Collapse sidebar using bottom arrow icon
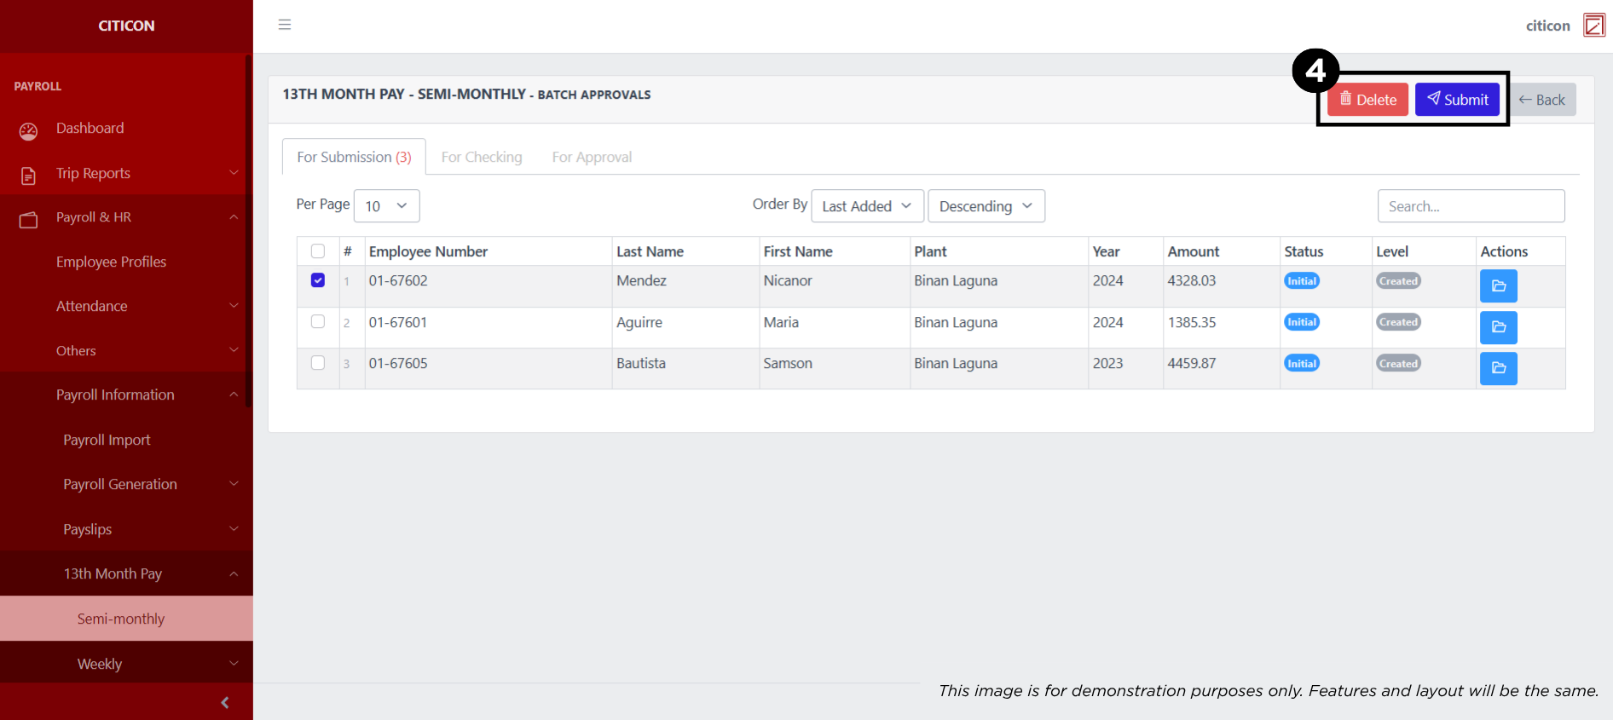Image resolution: width=1613 pixels, height=720 pixels. (x=225, y=703)
